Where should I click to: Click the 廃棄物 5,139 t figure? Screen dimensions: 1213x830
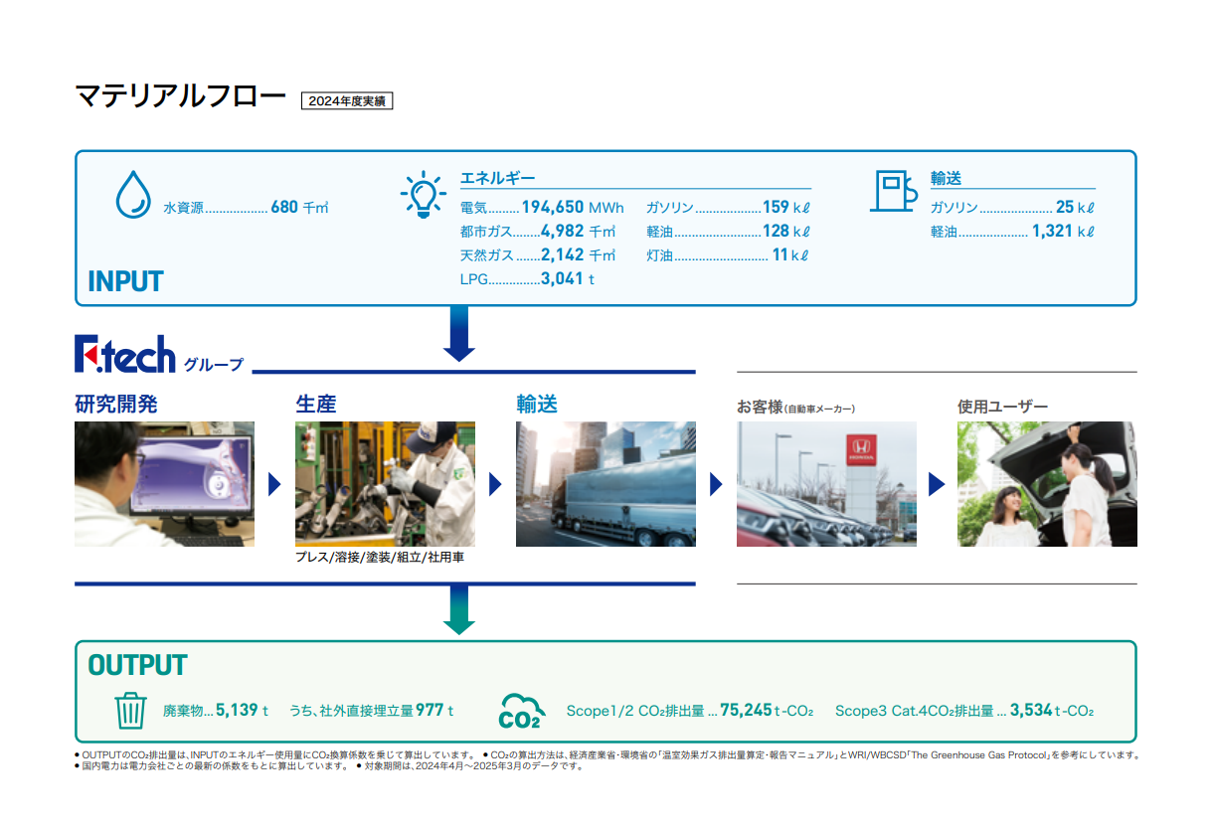[237, 711]
